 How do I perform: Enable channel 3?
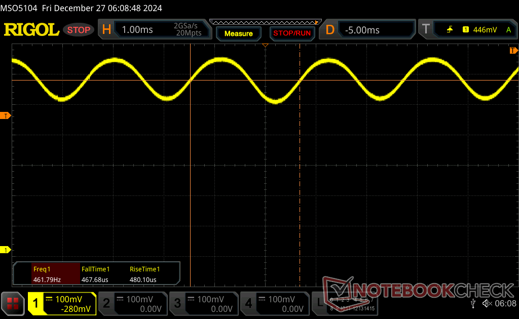coord(203,304)
